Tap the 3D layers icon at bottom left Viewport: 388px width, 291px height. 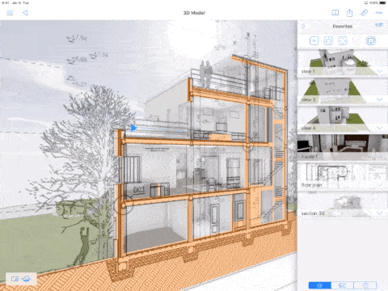tap(27, 279)
